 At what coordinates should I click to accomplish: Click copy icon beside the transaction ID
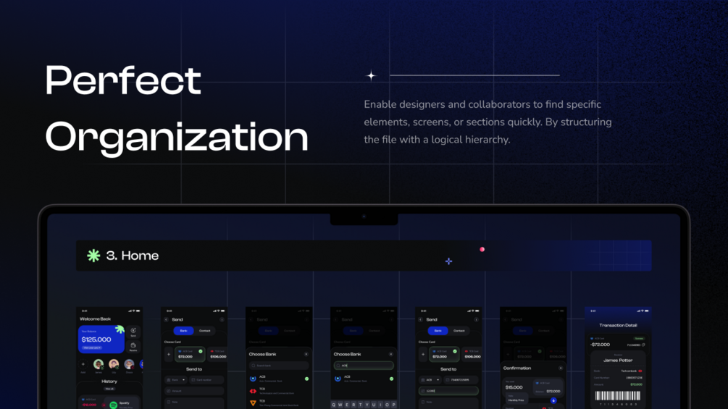643,345
